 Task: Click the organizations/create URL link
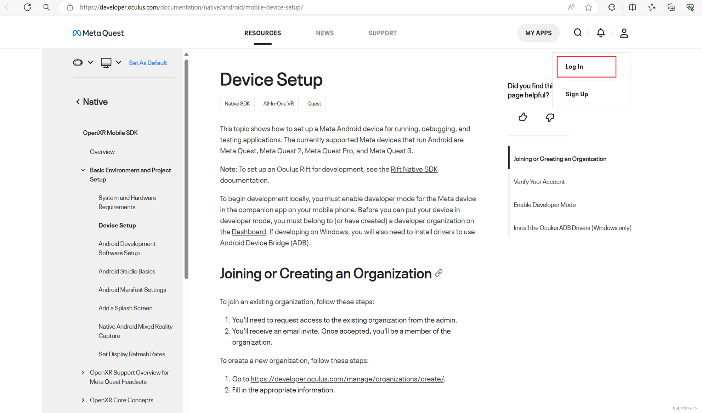coord(347,379)
